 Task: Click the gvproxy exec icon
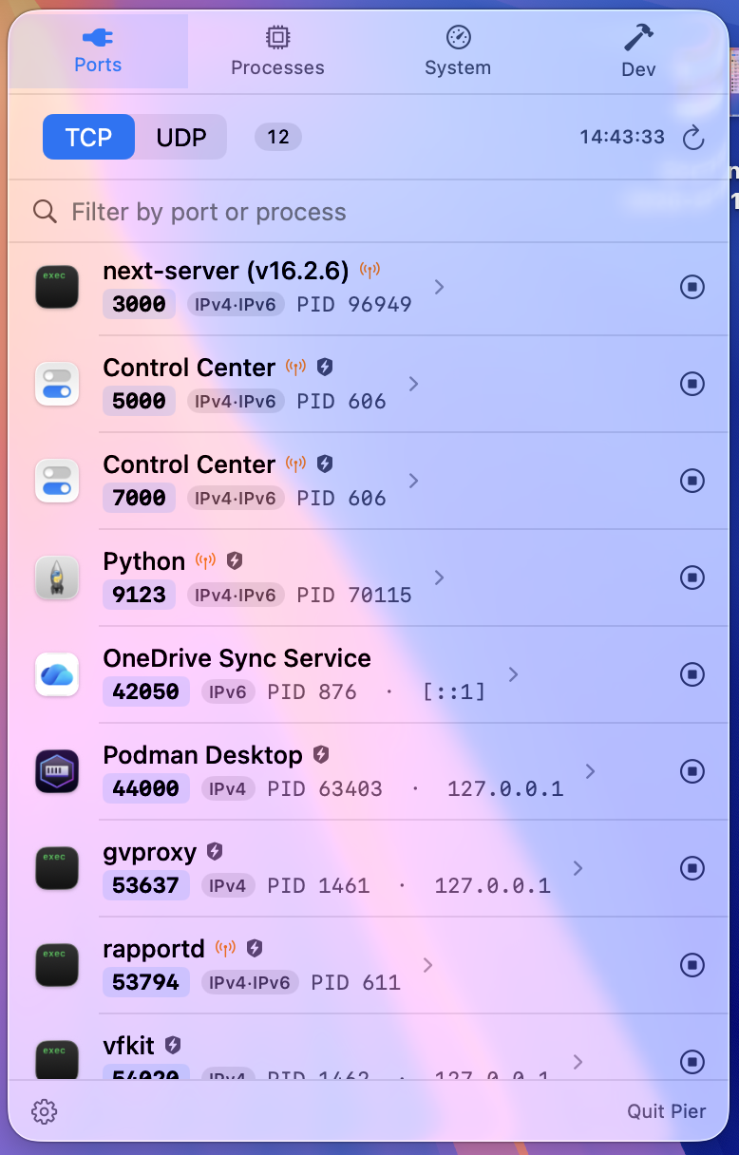[57, 868]
